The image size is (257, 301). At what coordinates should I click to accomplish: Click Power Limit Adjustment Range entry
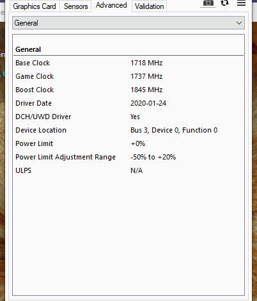click(128, 157)
